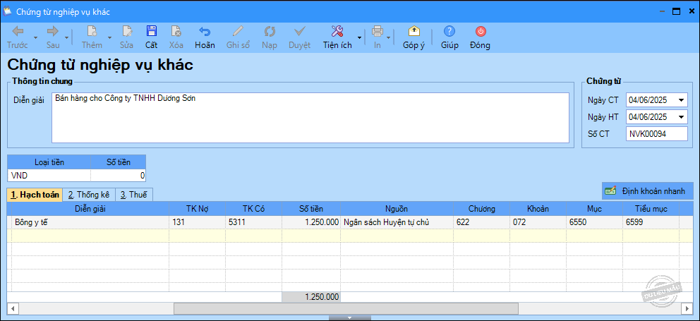Click the Khoản cell 072
This screenshot has height=321, width=700.
pos(538,222)
